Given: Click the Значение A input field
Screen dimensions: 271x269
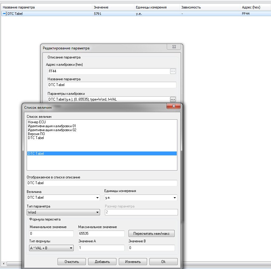Looking at the screenshot, I should point(101,248).
